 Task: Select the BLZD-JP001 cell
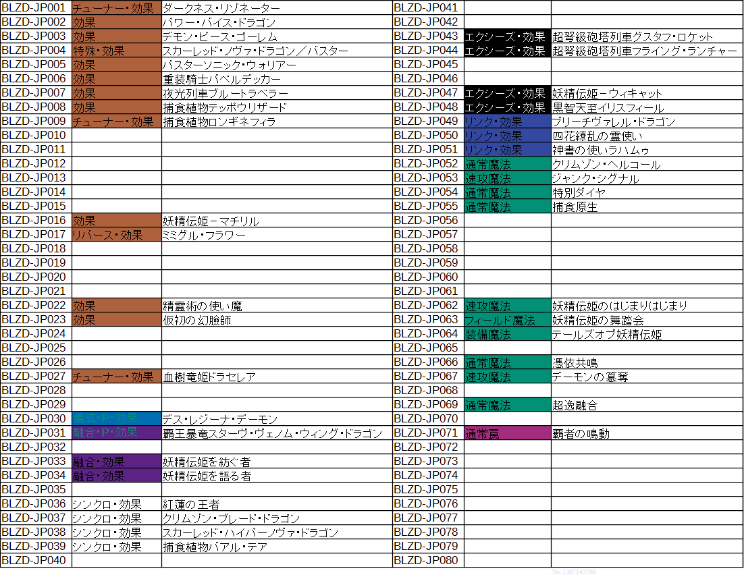[x=36, y=8]
